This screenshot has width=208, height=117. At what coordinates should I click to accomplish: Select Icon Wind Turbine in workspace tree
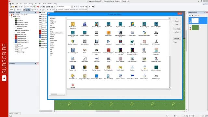click(22, 22)
